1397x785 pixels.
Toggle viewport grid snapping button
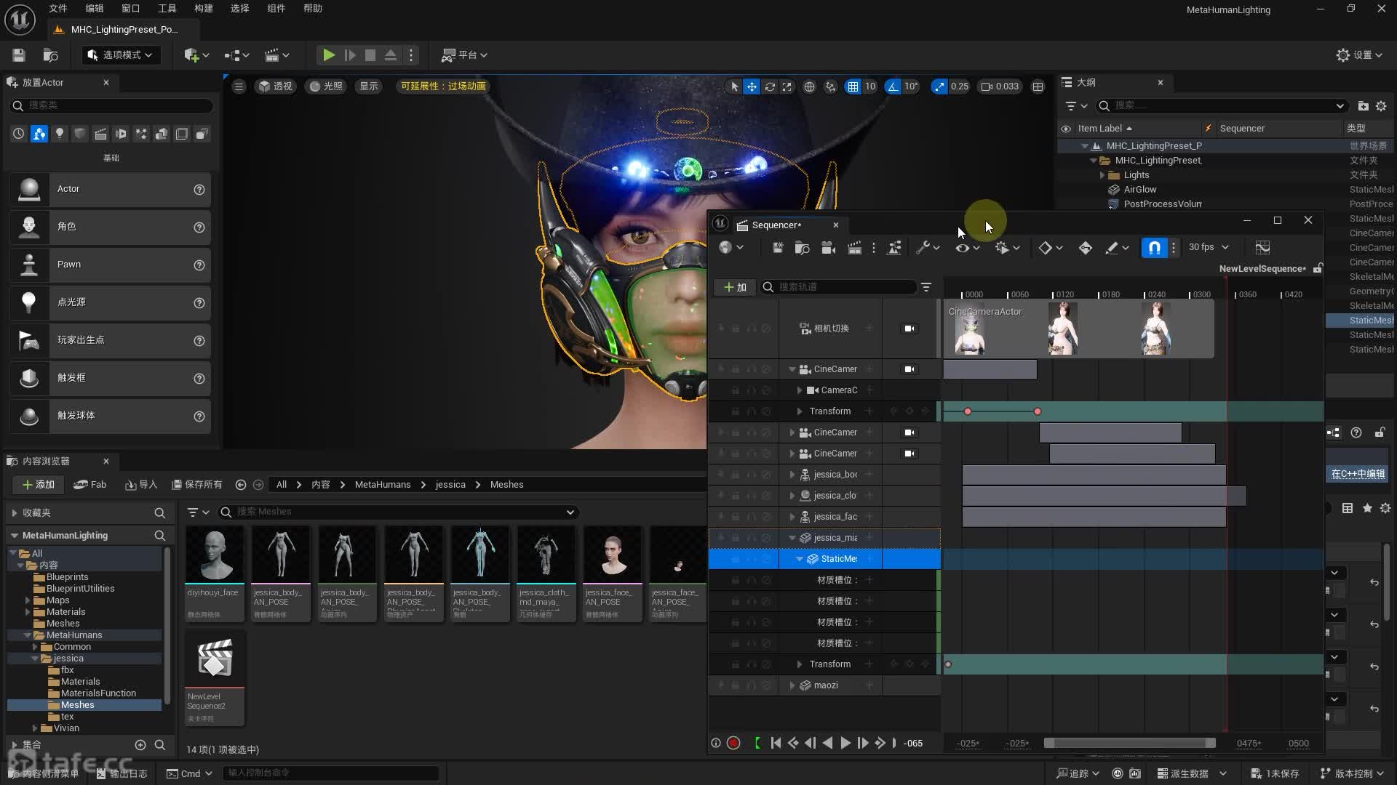click(x=853, y=86)
